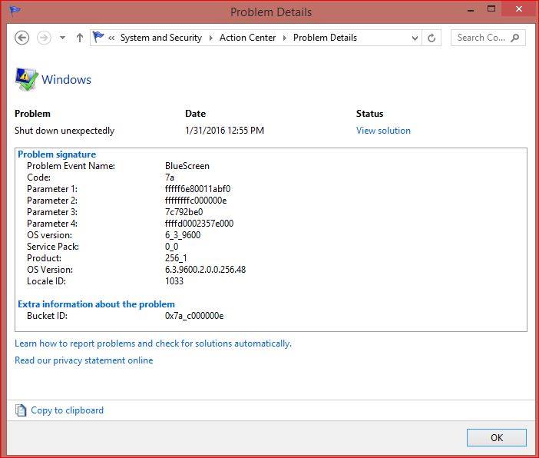Click the Shut down unexpectedly text

pyautogui.click(x=64, y=131)
